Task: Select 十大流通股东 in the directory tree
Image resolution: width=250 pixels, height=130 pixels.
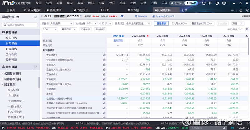Action: [16, 101]
